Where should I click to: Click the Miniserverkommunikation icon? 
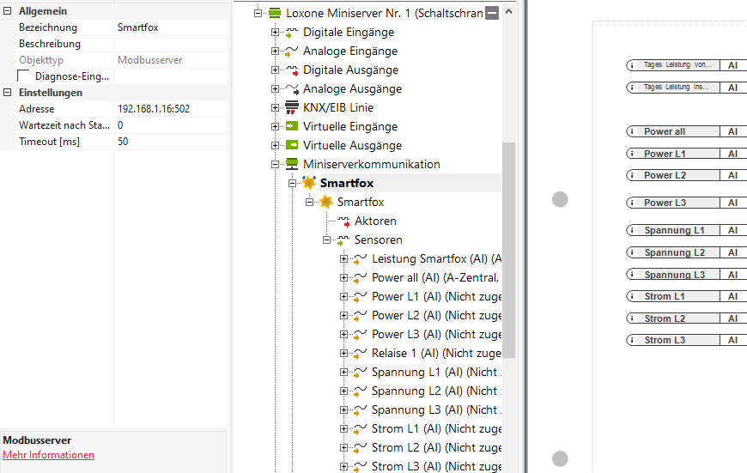[292, 164]
